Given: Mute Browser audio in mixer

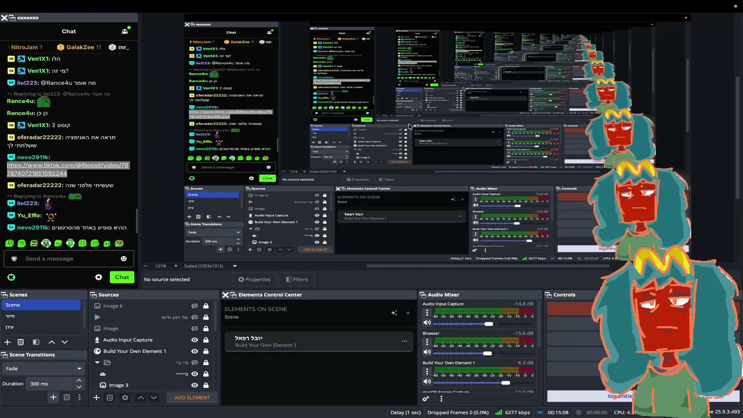Looking at the screenshot, I should click(x=427, y=352).
